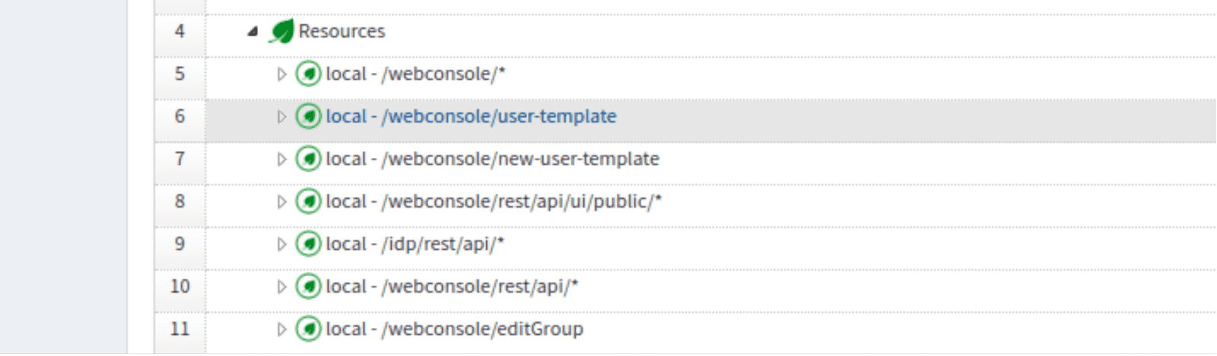Select the local - /webconsole/rest/api/* entry
This screenshot has width=1217, height=356.
(452, 287)
